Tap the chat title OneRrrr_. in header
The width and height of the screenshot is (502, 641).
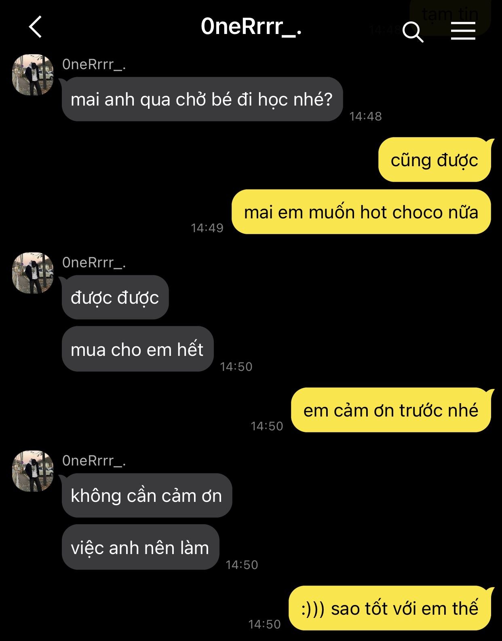[x=251, y=27]
